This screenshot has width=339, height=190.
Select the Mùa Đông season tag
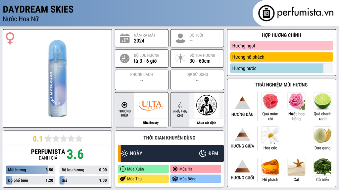196,179
